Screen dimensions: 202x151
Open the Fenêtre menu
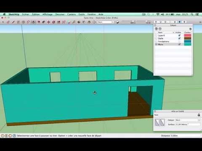point(91,14)
